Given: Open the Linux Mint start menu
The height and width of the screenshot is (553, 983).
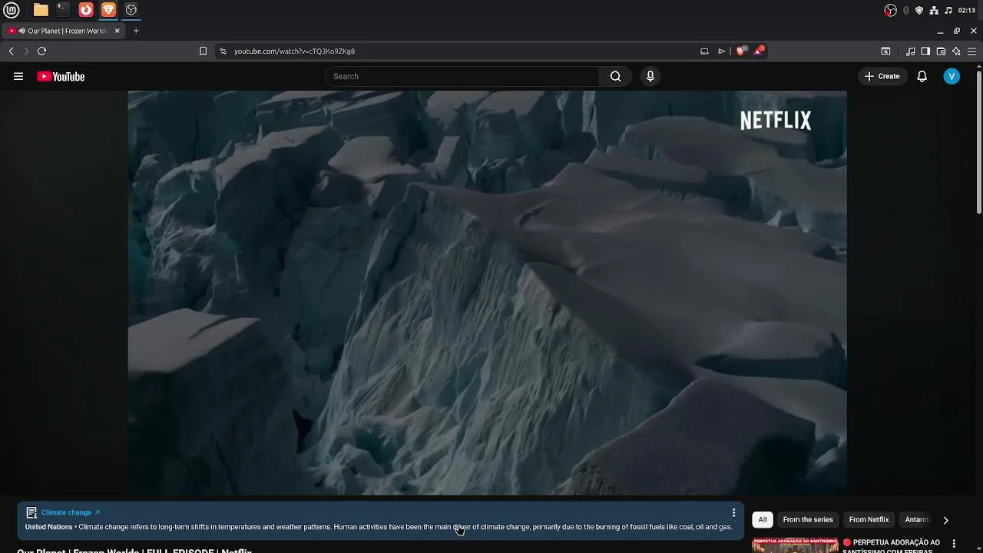Looking at the screenshot, I should pyautogui.click(x=12, y=10).
